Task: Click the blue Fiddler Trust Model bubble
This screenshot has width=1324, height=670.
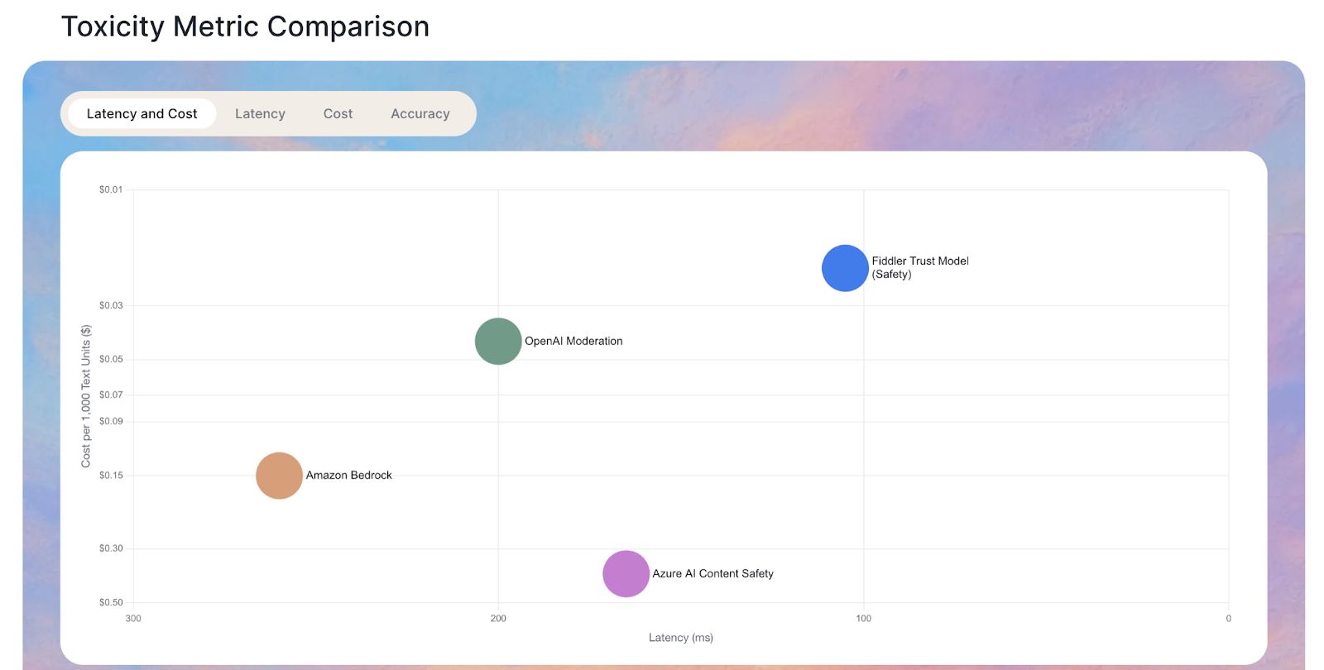Action: click(x=845, y=268)
